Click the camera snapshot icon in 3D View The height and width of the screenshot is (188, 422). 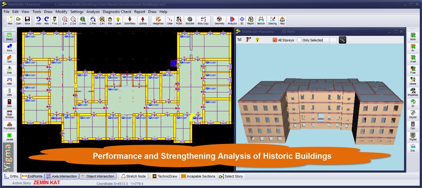[x=342, y=40]
